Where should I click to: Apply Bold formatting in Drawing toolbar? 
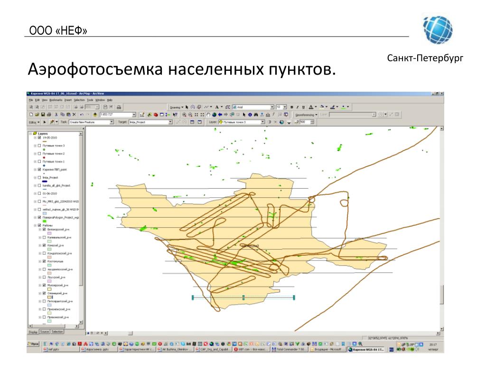coord(292,107)
